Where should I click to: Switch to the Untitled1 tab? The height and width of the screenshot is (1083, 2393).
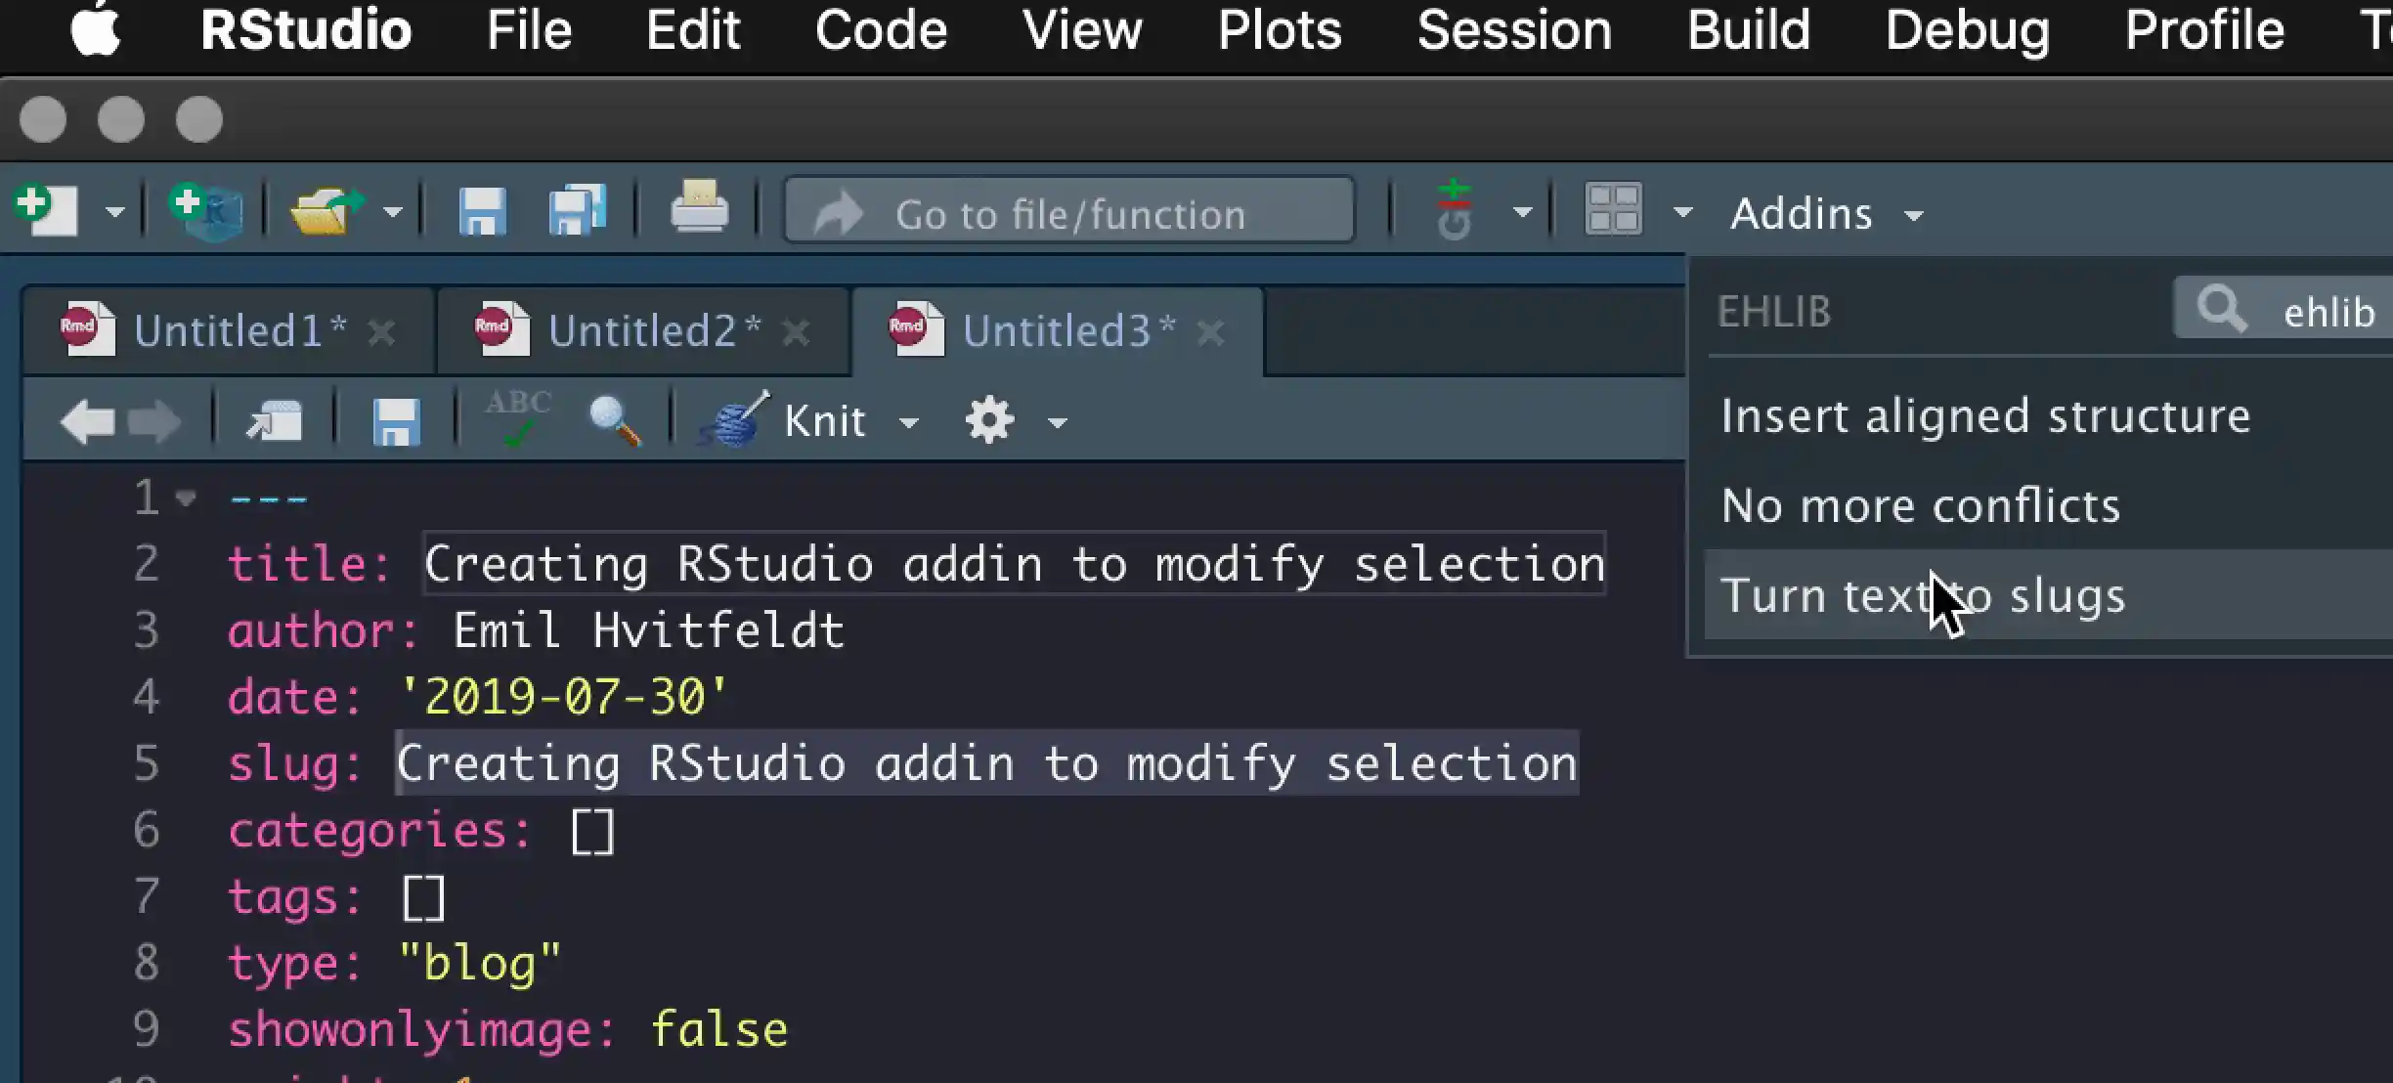(227, 331)
